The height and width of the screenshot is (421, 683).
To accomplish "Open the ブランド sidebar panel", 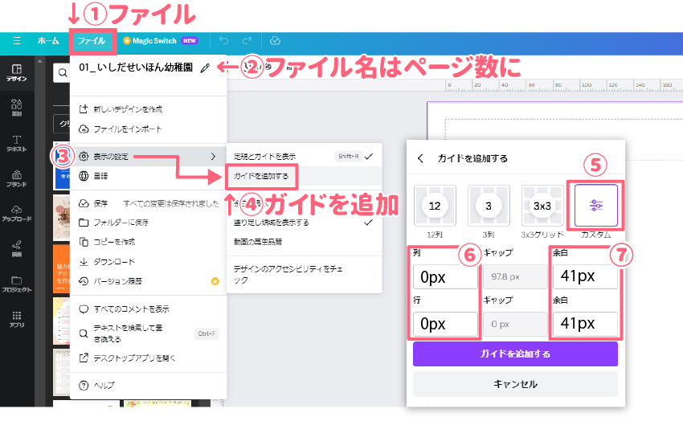I will 17,178.
